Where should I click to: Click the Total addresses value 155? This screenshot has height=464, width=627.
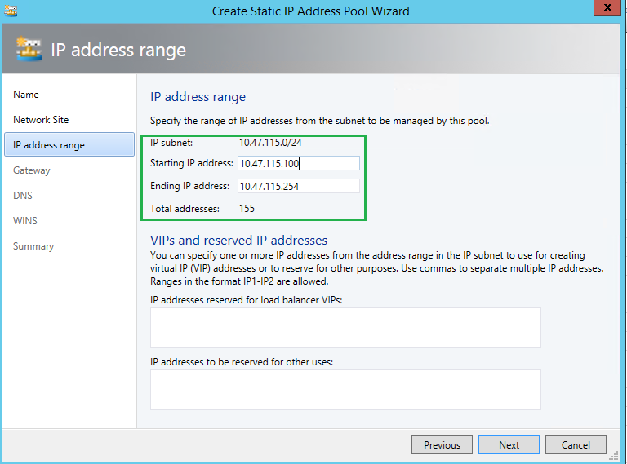pos(247,209)
